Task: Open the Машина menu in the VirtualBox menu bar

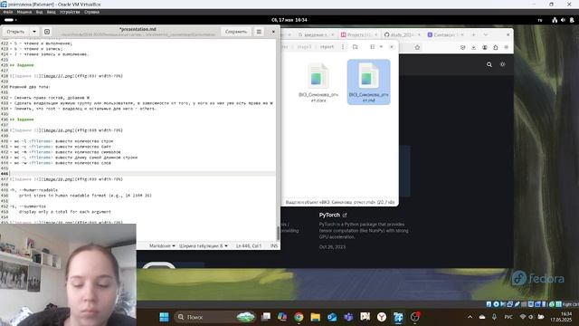Action: pyautogui.click(x=24, y=12)
